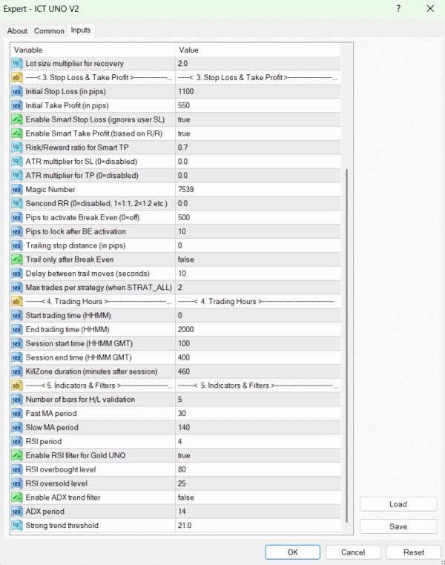Click the integer icon beside Initial Stop Loss
445x565 pixels.
[x=16, y=91]
